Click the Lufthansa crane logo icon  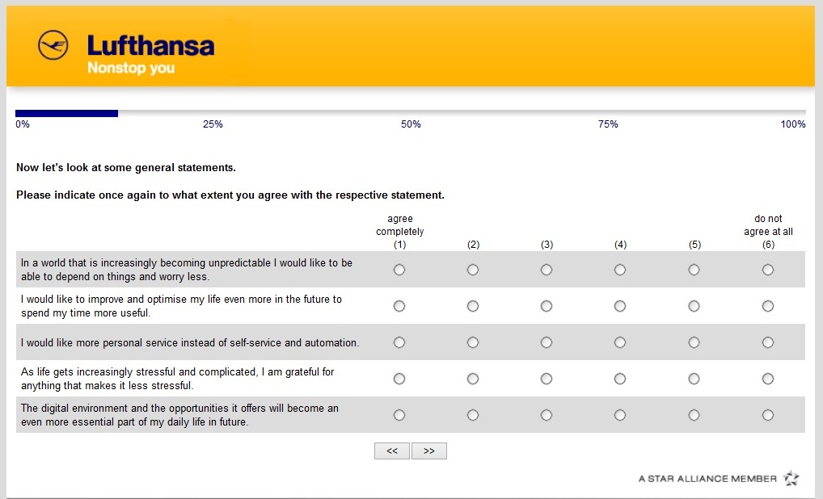[53, 45]
